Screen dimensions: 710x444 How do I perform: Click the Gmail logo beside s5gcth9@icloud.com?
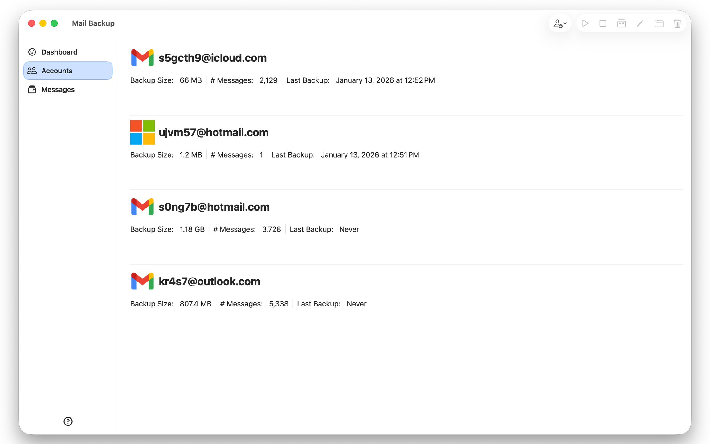tap(142, 58)
